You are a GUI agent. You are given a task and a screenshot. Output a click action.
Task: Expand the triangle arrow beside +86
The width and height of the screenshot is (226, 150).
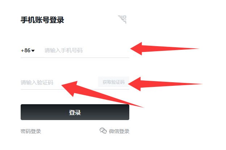pyautogui.click(x=33, y=51)
